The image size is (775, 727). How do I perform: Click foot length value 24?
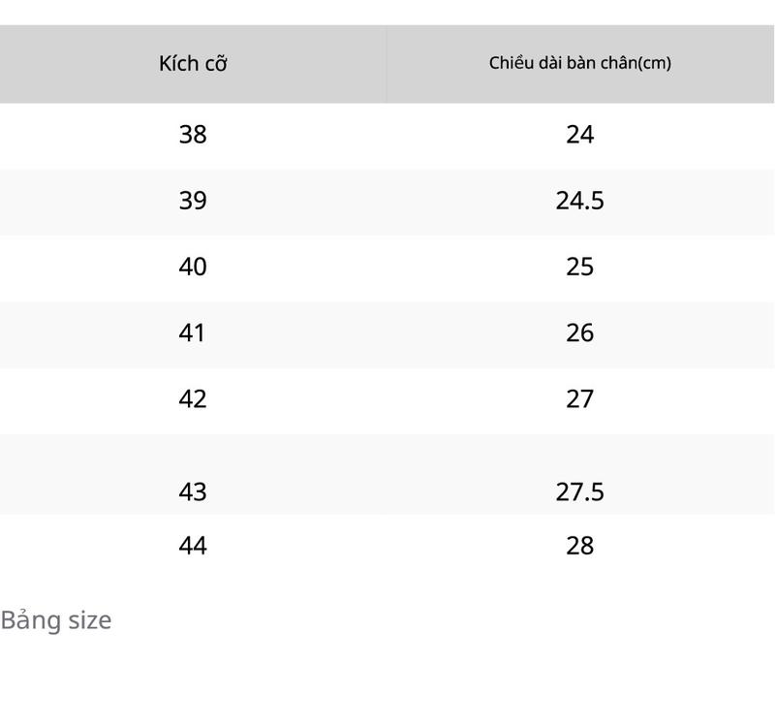click(579, 135)
